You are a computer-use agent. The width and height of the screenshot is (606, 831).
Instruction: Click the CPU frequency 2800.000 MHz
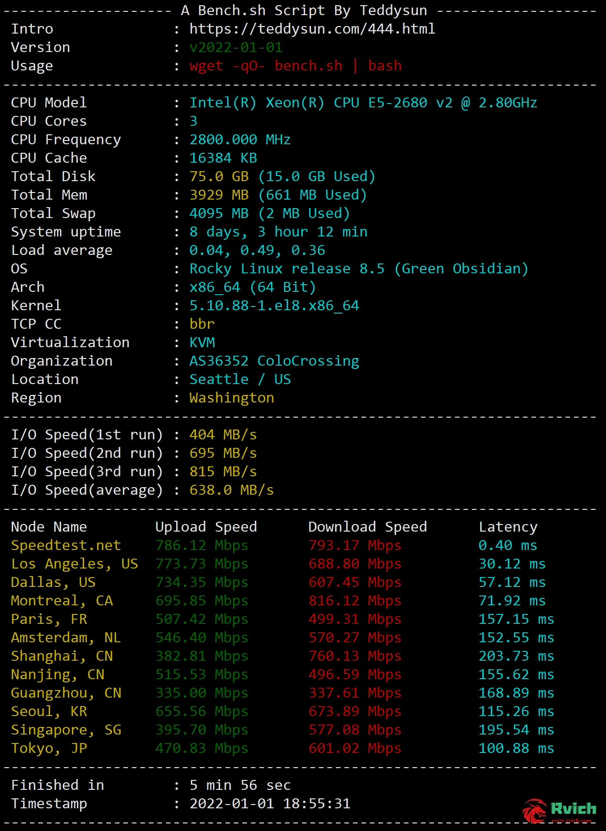[x=240, y=140]
